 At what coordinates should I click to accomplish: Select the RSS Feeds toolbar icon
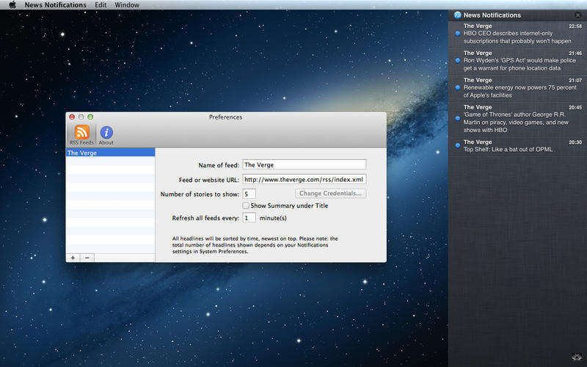pyautogui.click(x=81, y=135)
